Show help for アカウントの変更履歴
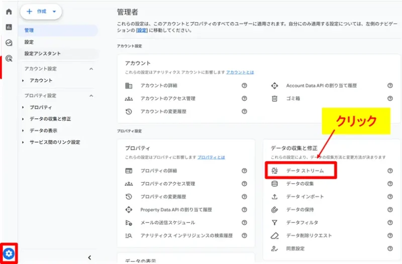This screenshot has height=264, width=402. (244, 111)
